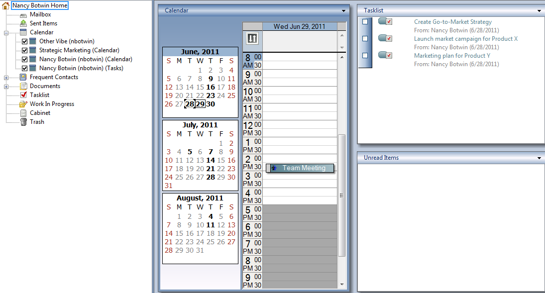Click all-day area scroll down arrow
This screenshot has height=293, width=545.
[342, 47]
